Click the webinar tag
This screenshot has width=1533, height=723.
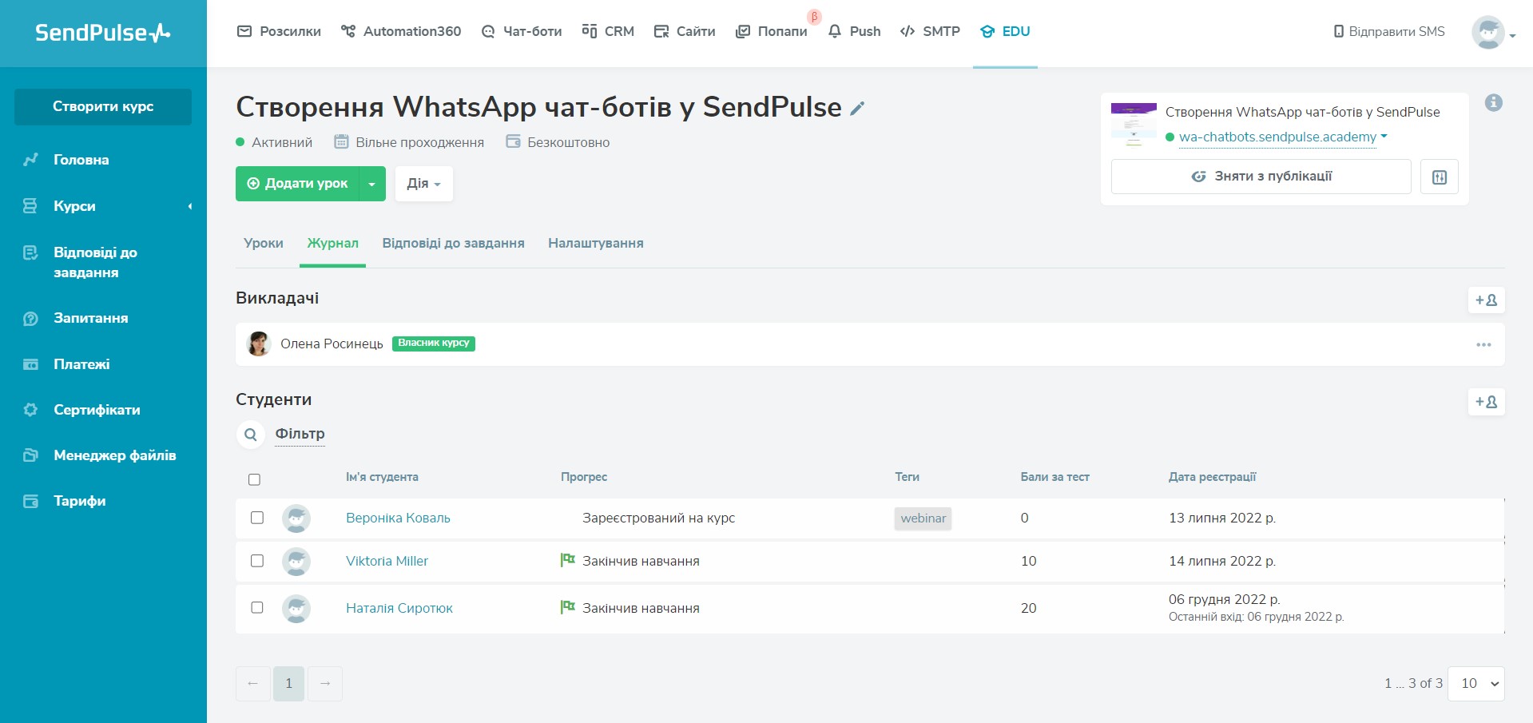pos(923,518)
